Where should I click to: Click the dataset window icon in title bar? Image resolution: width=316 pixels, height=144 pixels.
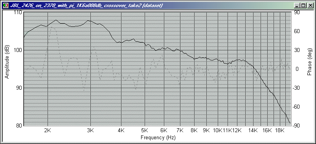point(6,6)
